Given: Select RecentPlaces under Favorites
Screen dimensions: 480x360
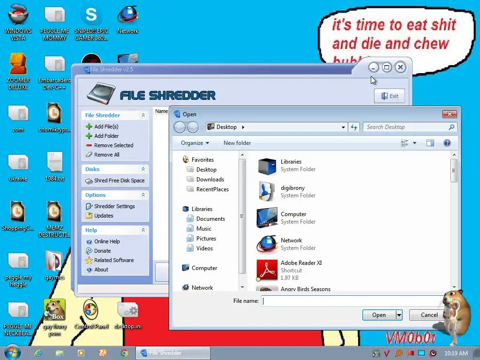Looking at the screenshot, I should coord(212,189).
